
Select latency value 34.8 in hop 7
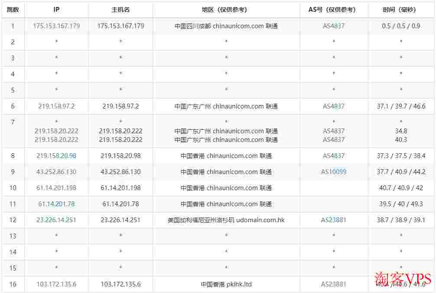tap(401, 131)
